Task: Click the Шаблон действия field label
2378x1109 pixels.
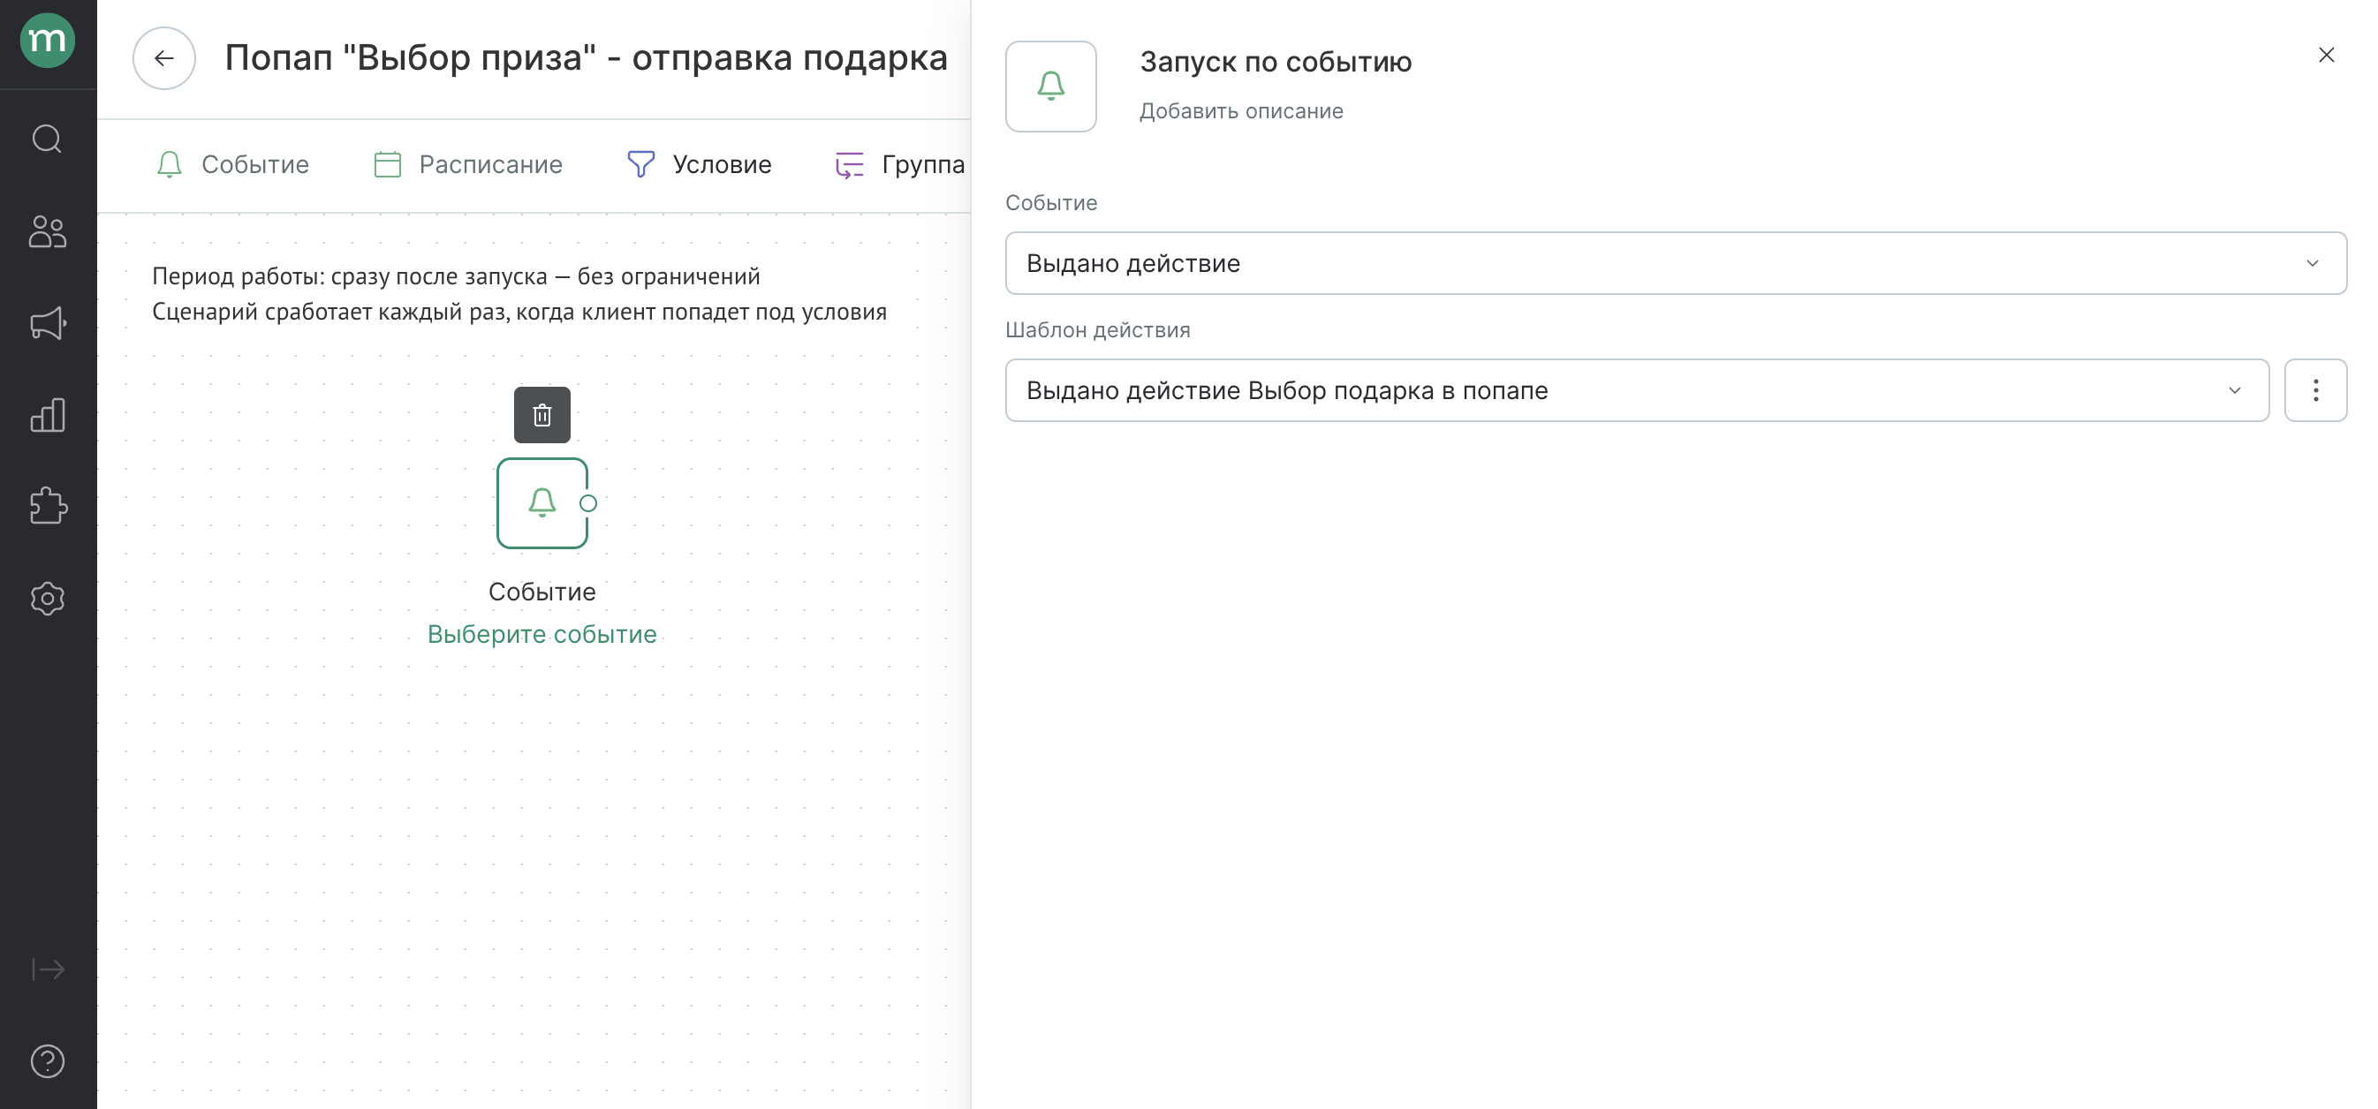Action: [x=1098, y=329]
